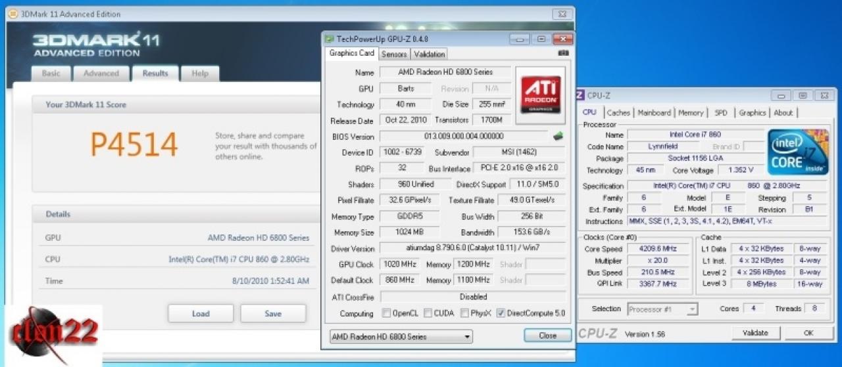This screenshot has height=367, width=842.
Task: Enable the OpenCL checkbox in GPU-Z
Action: click(385, 313)
